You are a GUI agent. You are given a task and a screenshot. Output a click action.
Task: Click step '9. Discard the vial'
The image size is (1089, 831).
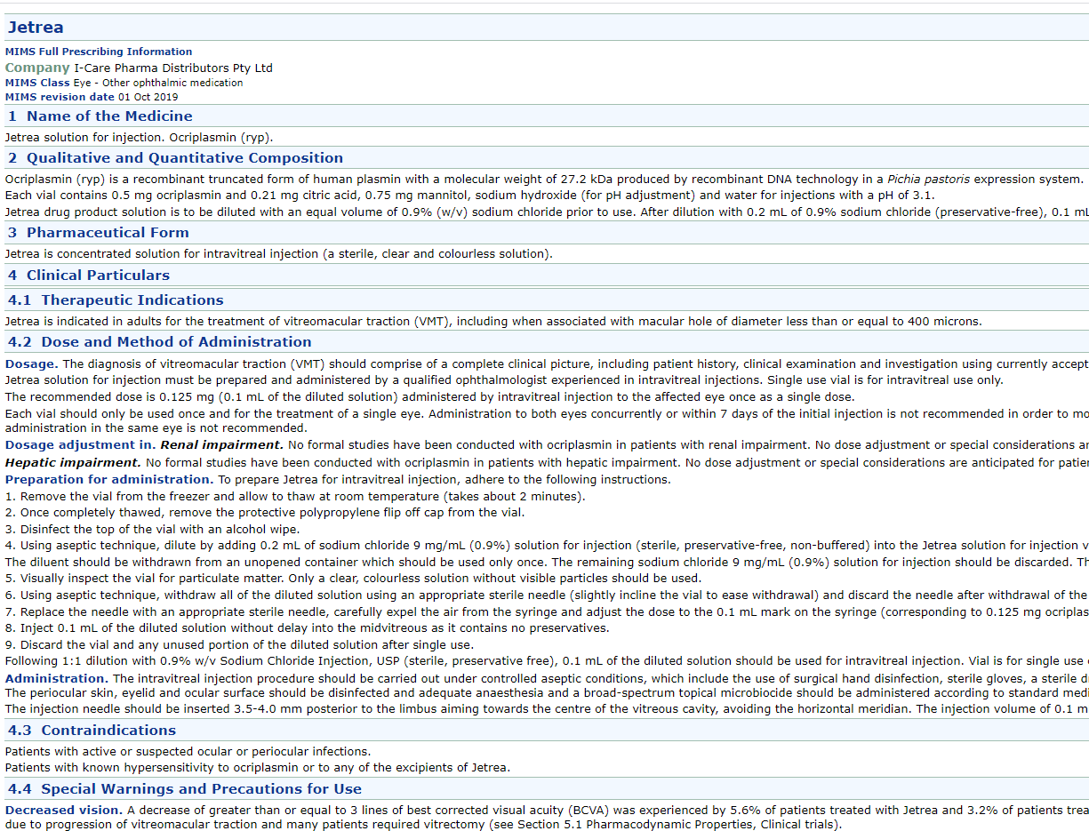[239, 645]
